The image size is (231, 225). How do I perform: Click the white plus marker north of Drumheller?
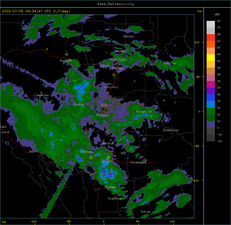tap(164, 100)
